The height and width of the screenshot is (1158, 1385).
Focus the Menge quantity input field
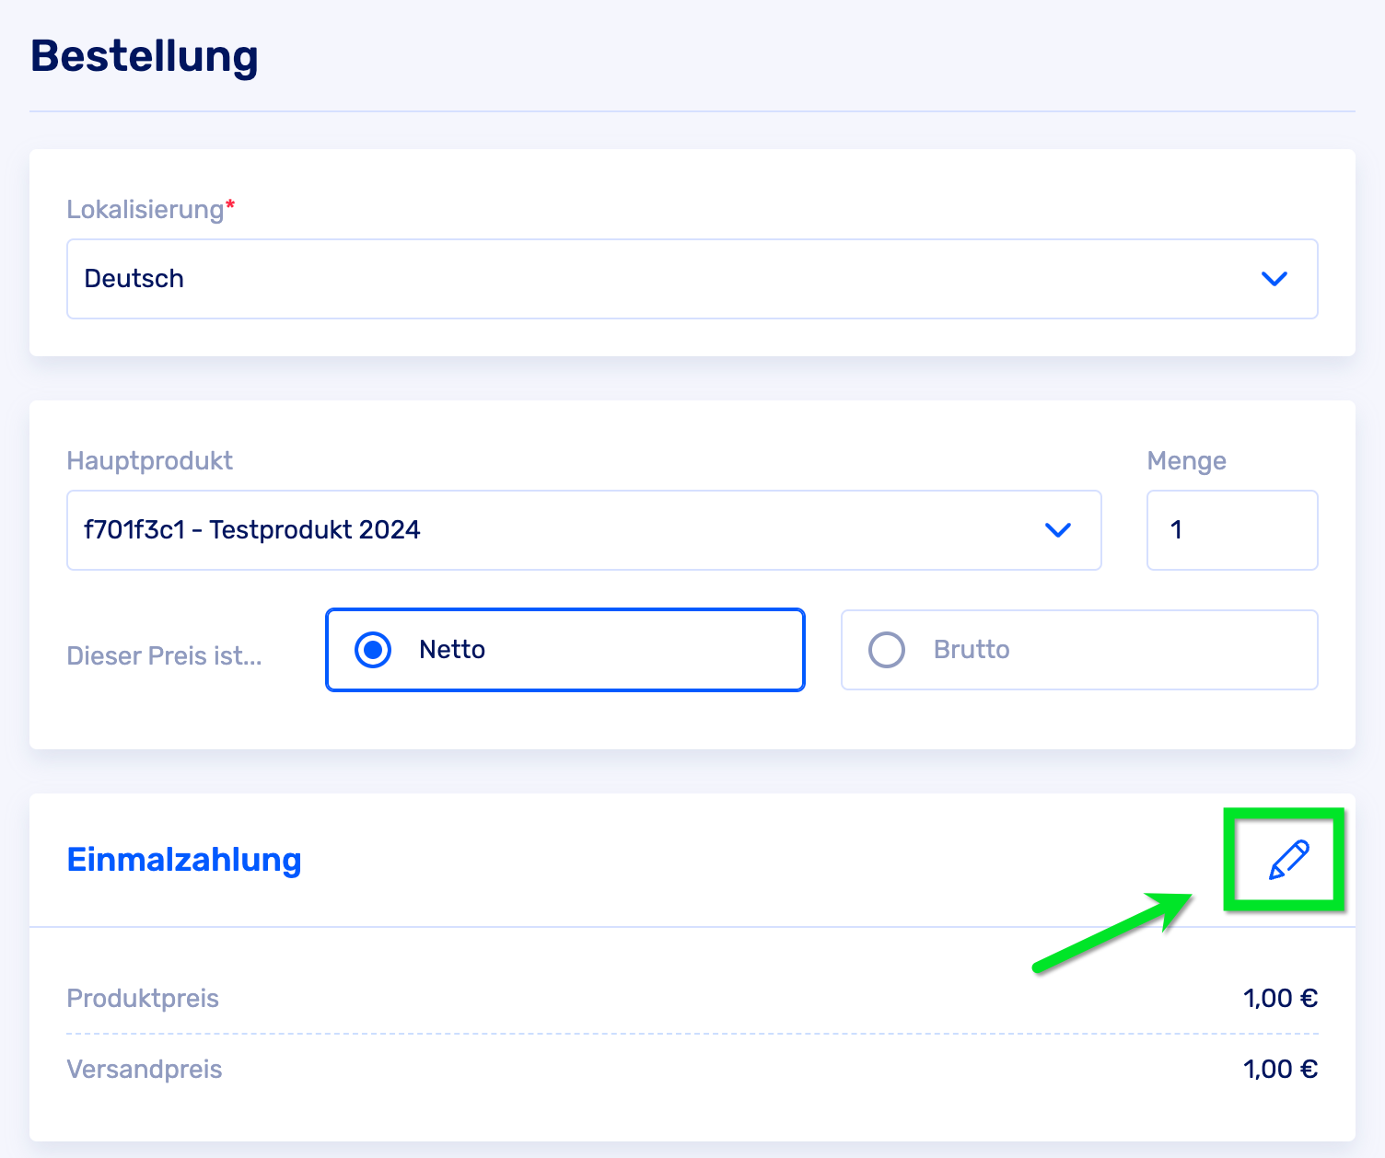[1231, 530]
